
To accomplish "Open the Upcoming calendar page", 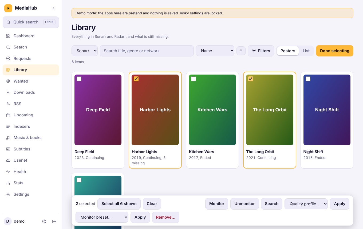I will point(31,115).
